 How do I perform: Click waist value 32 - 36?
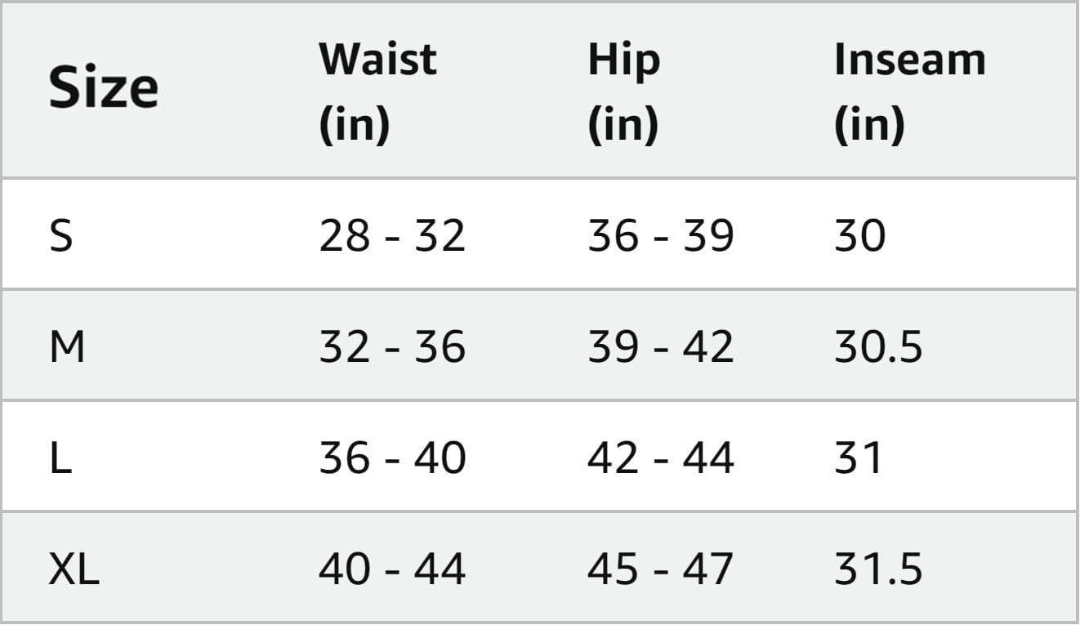392,346
